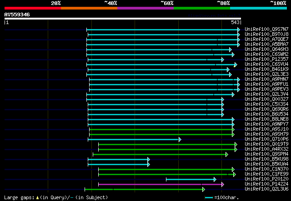The width and height of the screenshot is (291, 201).
Task: Click the UniRef100_B5KUA4 label
Action: (266, 164)
